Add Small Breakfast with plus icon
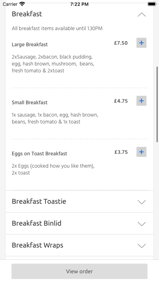This screenshot has height=283, width=159. (x=141, y=101)
